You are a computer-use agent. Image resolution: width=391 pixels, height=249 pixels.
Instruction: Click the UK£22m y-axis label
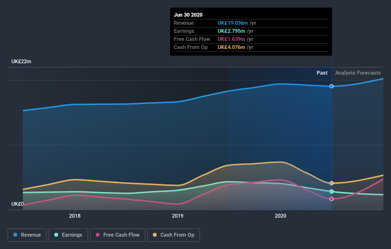[21, 61]
